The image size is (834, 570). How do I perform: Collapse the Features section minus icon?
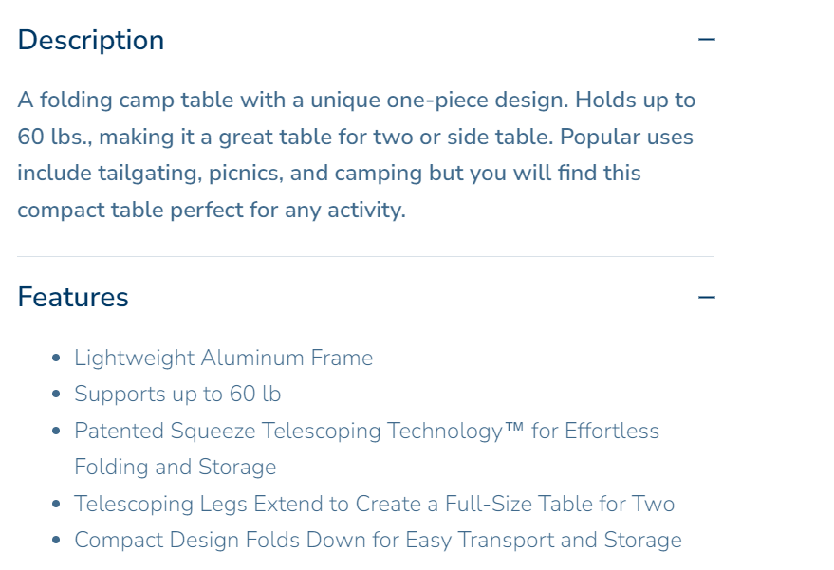pos(706,297)
